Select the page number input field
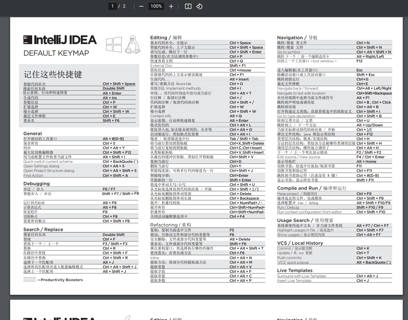This screenshot has width=408, height=320. coord(113,6)
